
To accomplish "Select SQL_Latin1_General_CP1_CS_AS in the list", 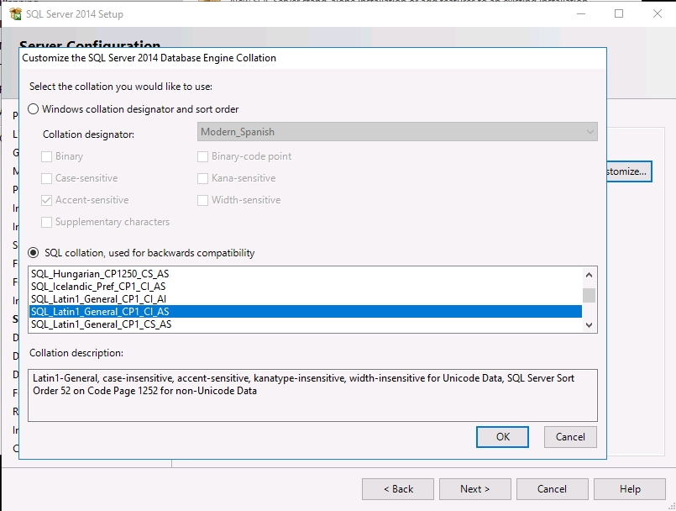I will 305,324.
